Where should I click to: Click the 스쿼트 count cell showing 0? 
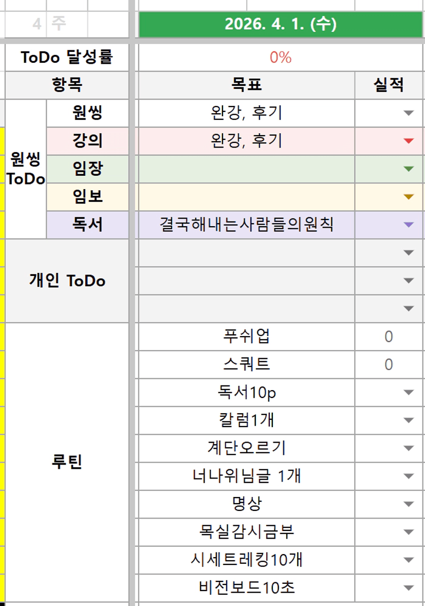(389, 364)
